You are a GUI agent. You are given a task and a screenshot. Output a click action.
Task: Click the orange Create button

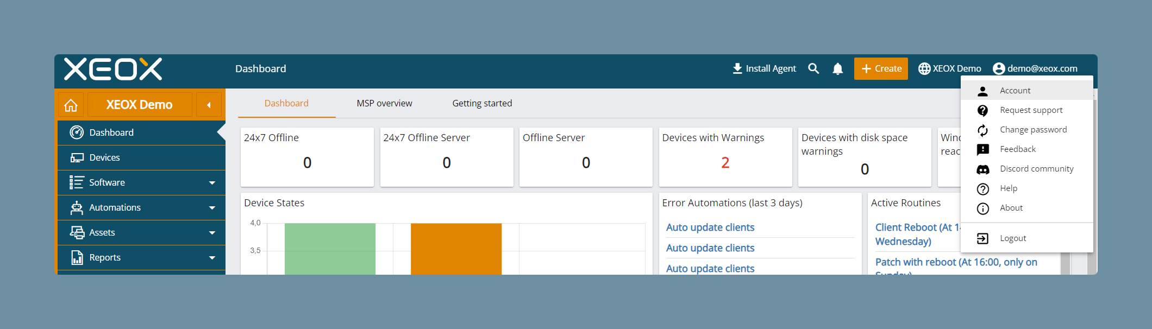[x=881, y=68]
